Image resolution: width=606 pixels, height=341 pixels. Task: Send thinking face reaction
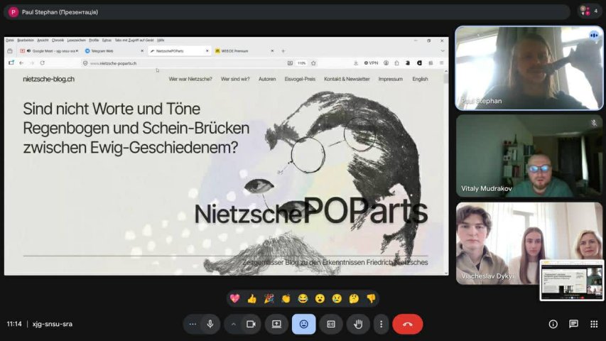(354, 298)
